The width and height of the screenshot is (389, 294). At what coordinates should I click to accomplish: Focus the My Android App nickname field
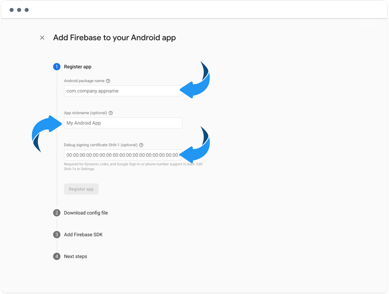(x=123, y=123)
